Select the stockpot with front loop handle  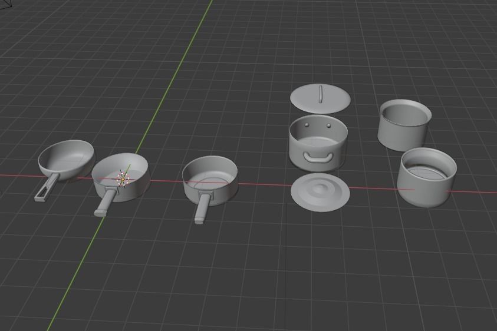point(318,143)
